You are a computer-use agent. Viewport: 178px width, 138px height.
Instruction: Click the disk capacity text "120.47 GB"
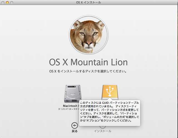coord(66,109)
